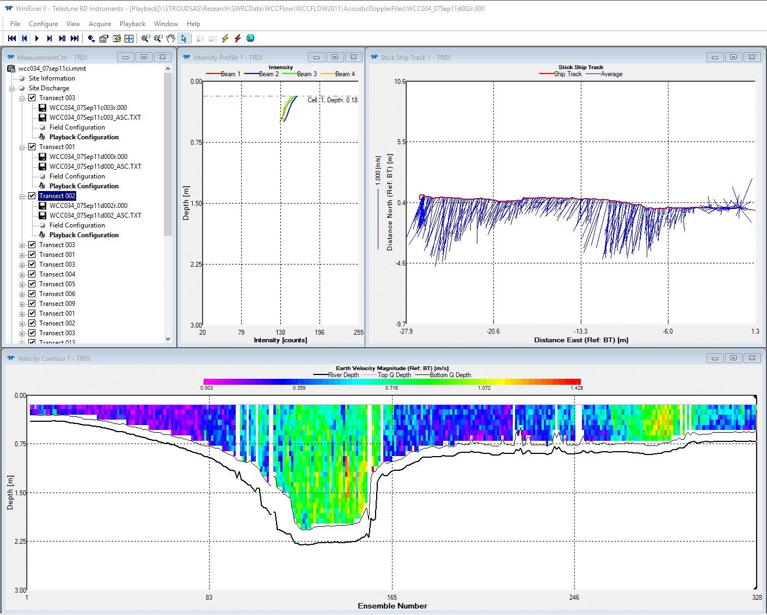This screenshot has width=767, height=615.
Task: Skip to last ensemble with the fast-forward icon
Action: [x=75, y=38]
